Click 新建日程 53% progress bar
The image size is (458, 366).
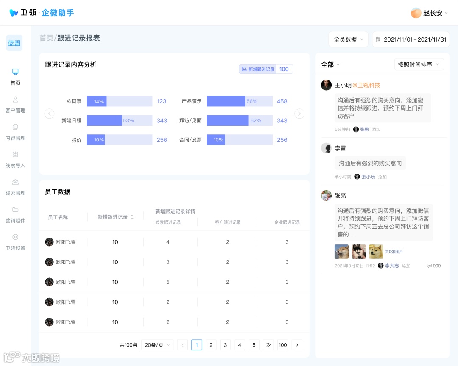119,121
